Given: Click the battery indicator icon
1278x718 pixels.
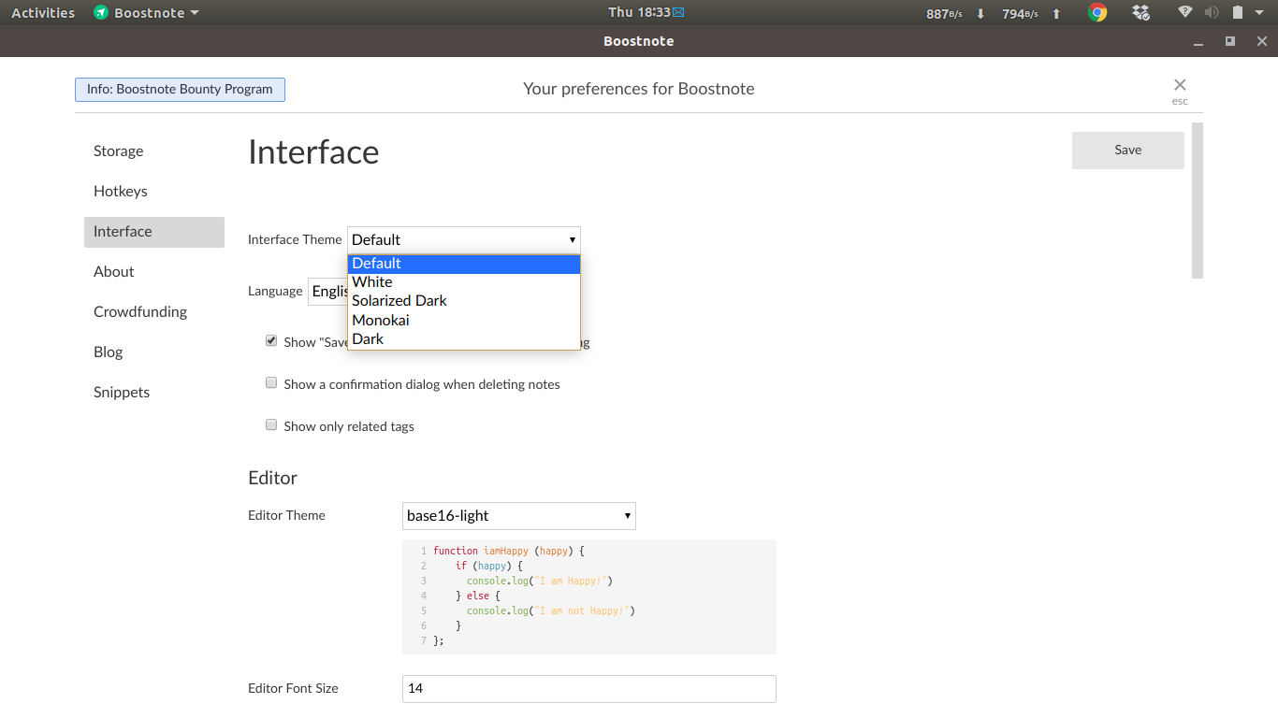Looking at the screenshot, I should (x=1237, y=12).
